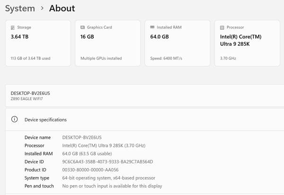
Task: Go back to System via breadcrumb
Action: pos(20,8)
